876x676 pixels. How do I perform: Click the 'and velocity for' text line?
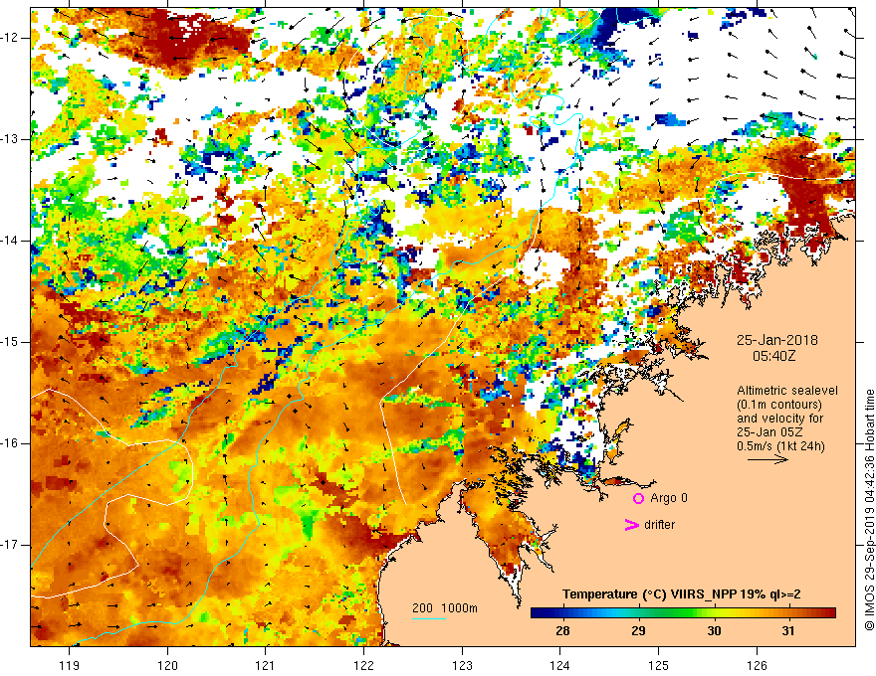(x=772, y=419)
